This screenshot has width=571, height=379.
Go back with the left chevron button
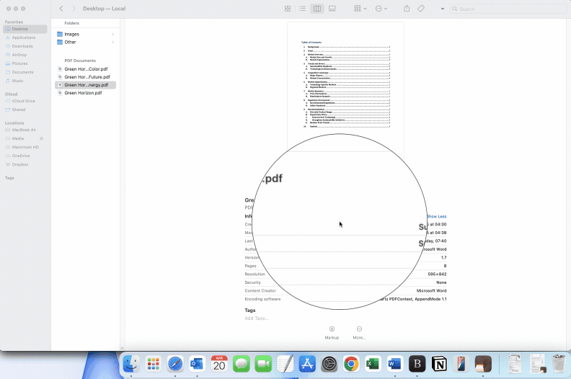point(61,9)
